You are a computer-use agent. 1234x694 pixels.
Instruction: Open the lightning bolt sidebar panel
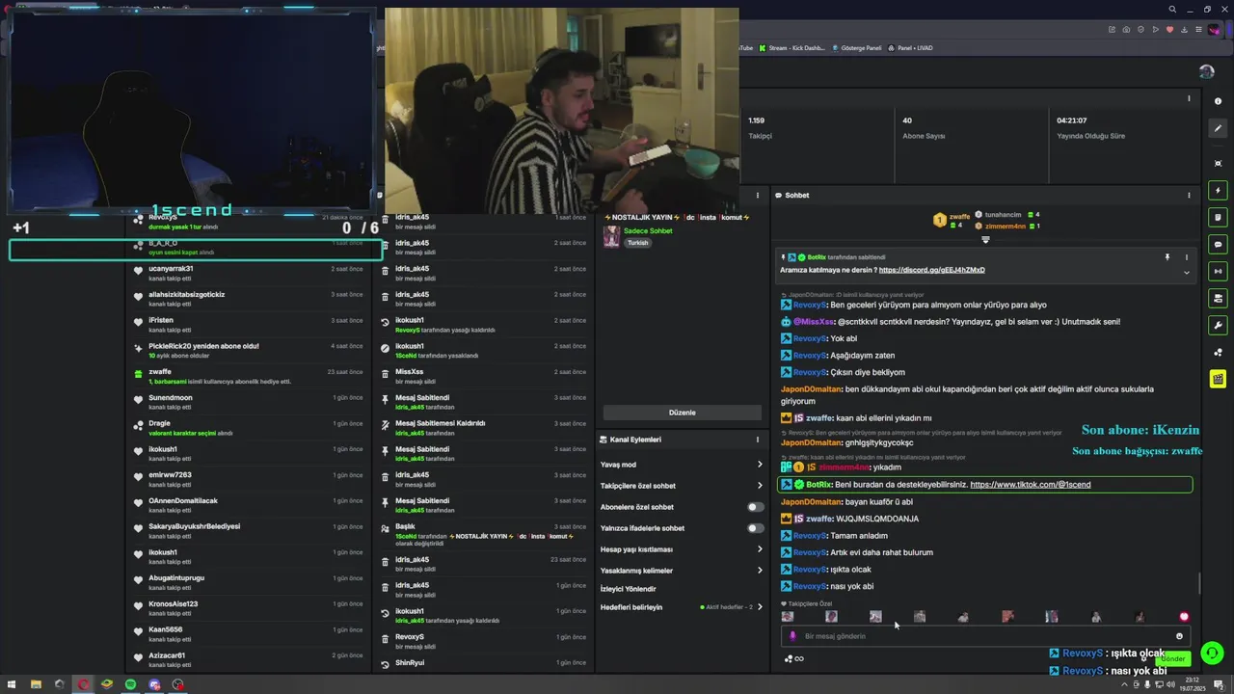(x=1218, y=191)
